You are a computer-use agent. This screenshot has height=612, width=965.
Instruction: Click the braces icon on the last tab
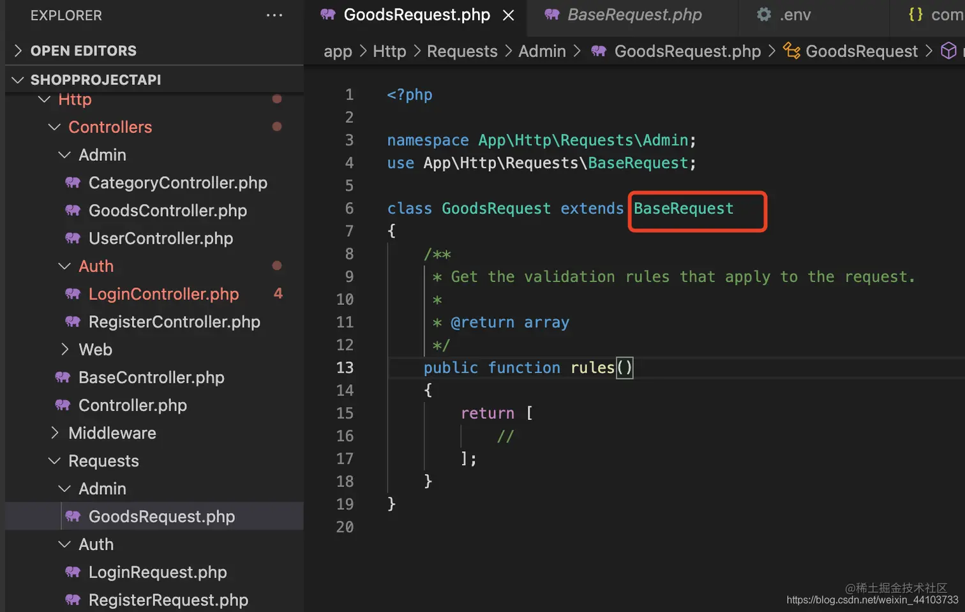(916, 15)
